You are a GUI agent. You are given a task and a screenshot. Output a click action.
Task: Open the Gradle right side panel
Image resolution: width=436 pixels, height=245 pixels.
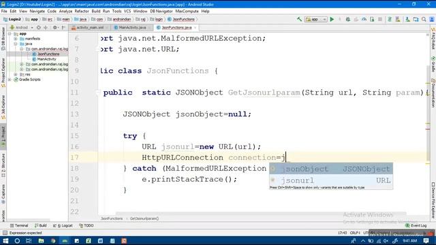click(x=433, y=65)
